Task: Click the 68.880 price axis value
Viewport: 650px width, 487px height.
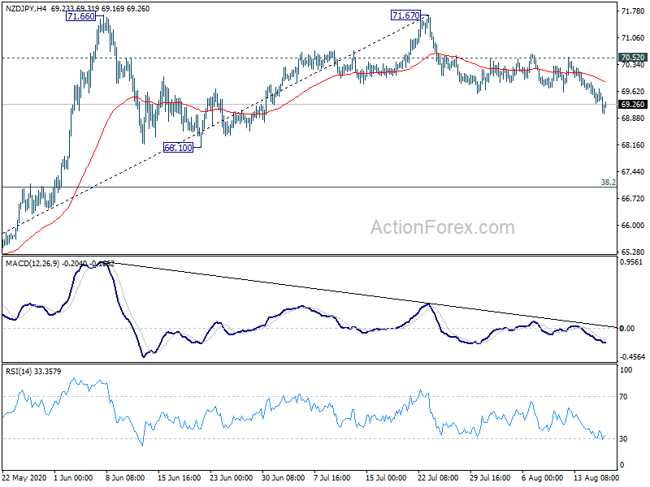Action: pyautogui.click(x=633, y=118)
